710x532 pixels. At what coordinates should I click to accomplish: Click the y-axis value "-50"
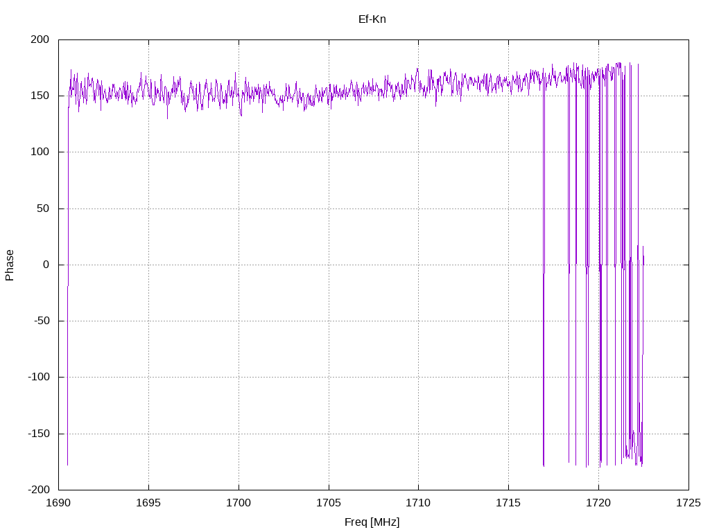(x=42, y=321)
